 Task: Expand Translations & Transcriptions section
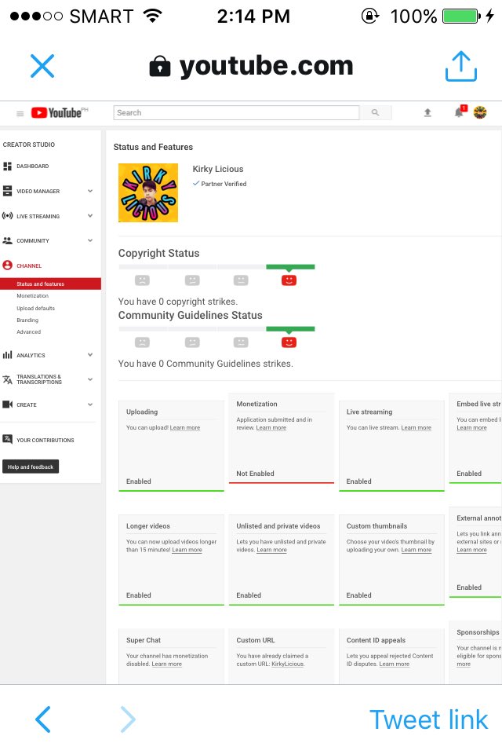pos(90,379)
